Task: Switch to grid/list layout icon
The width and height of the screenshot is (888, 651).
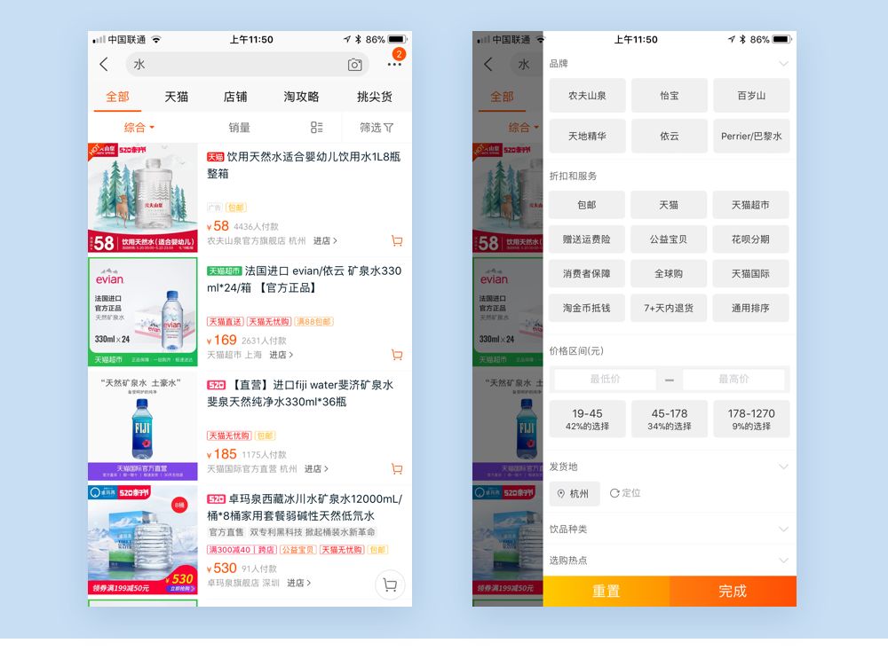Action: 317,127
